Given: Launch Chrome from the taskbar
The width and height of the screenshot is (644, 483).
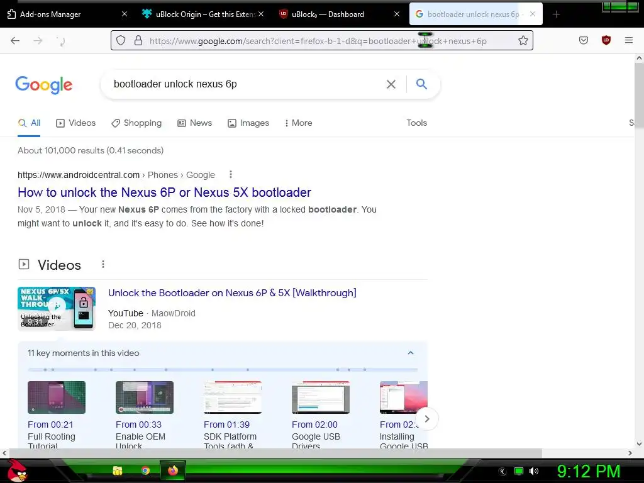Looking at the screenshot, I should [x=145, y=470].
